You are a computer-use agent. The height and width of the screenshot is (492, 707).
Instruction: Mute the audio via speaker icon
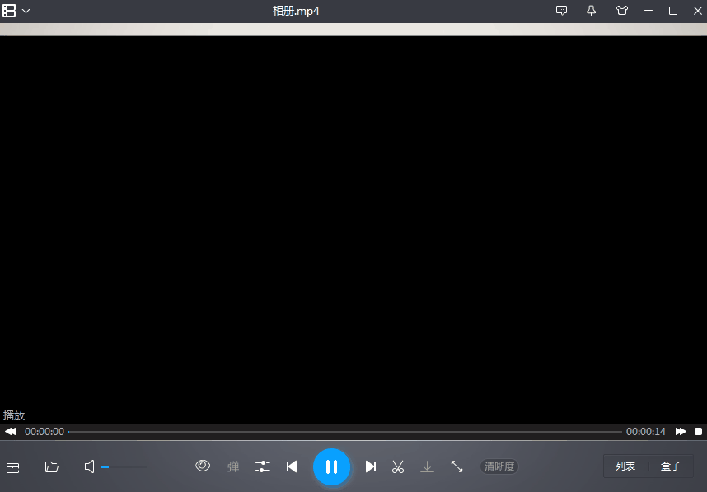click(x=89, y=466)
